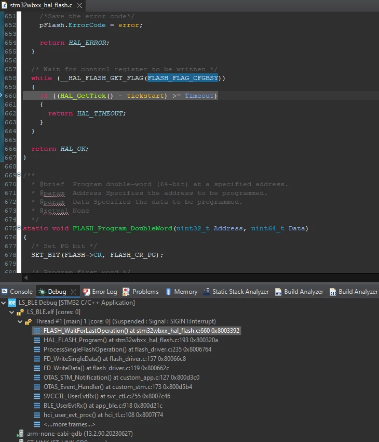Collapse the LS_BLE.elf process node
Screen dimensions: 379x442
[11, 312]
